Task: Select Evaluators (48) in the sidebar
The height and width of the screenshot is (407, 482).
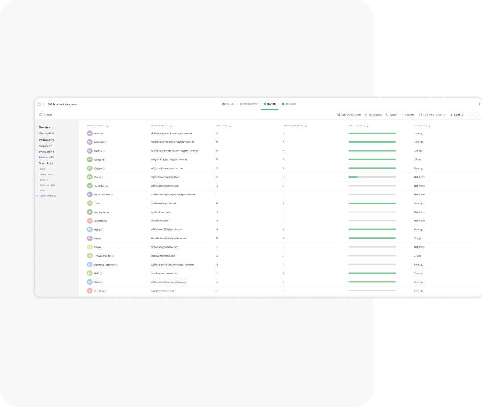Action: [47, 151]
